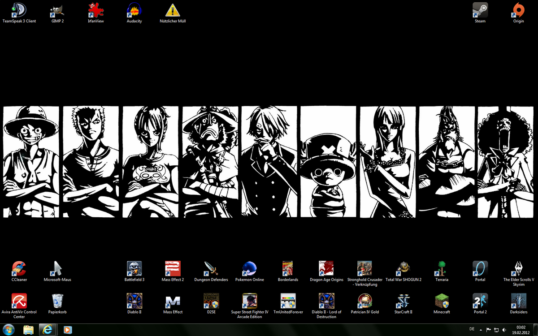Image resolution: width=538 pixels, height=336 pixels.
Task: Open the Audacity shortcut
Action: pos(134,13)
